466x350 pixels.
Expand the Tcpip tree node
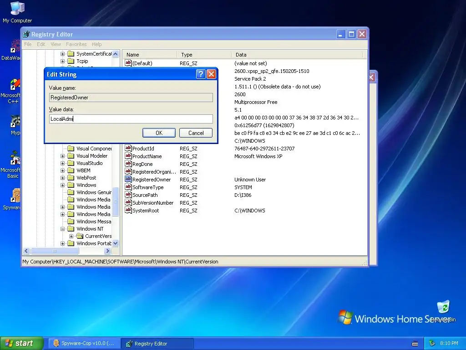click(x=62, y=62)
